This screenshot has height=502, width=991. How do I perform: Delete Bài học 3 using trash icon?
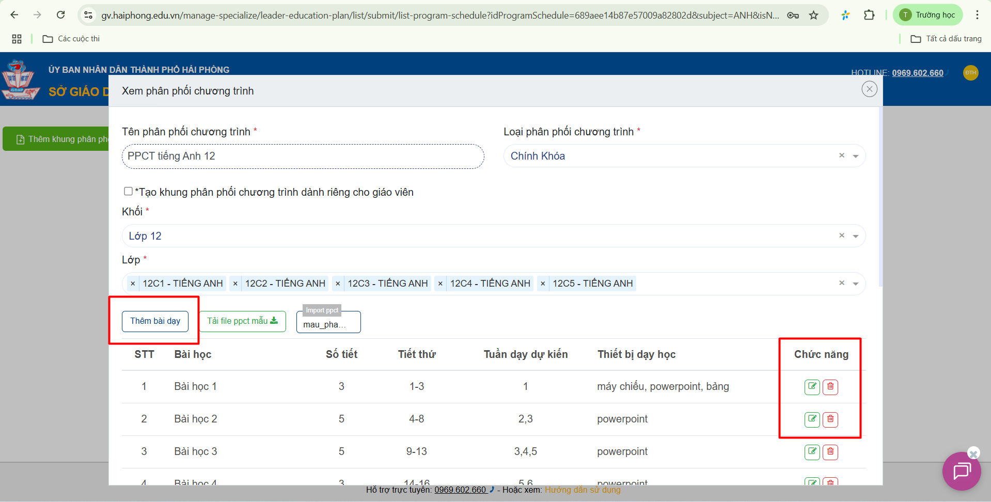pyautogui.click(x=830, y=452)
